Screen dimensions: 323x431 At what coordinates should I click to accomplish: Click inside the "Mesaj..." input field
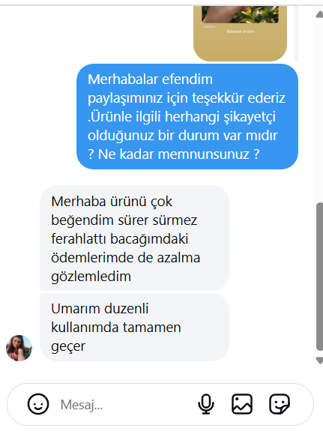click(x=124, y=405)
